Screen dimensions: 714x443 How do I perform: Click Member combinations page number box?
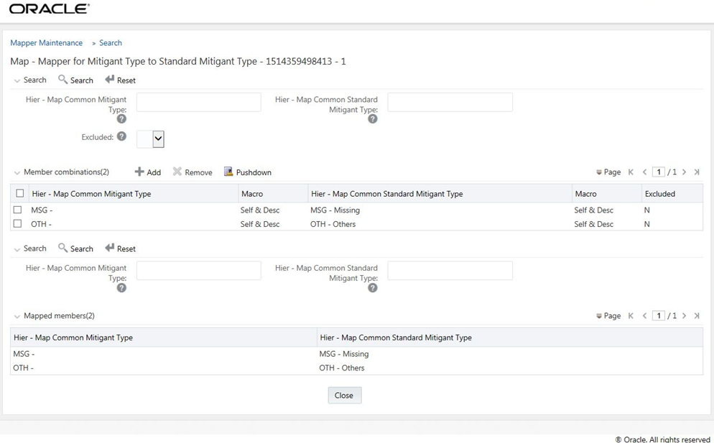click(x=659, y=172)
